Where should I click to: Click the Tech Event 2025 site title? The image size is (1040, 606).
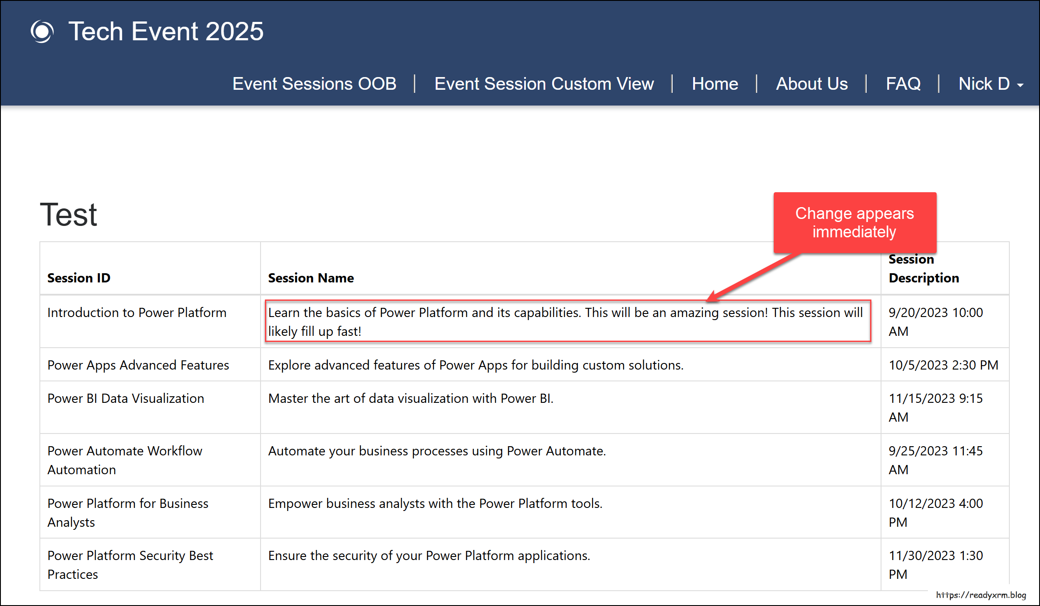(x=166, y=31)
